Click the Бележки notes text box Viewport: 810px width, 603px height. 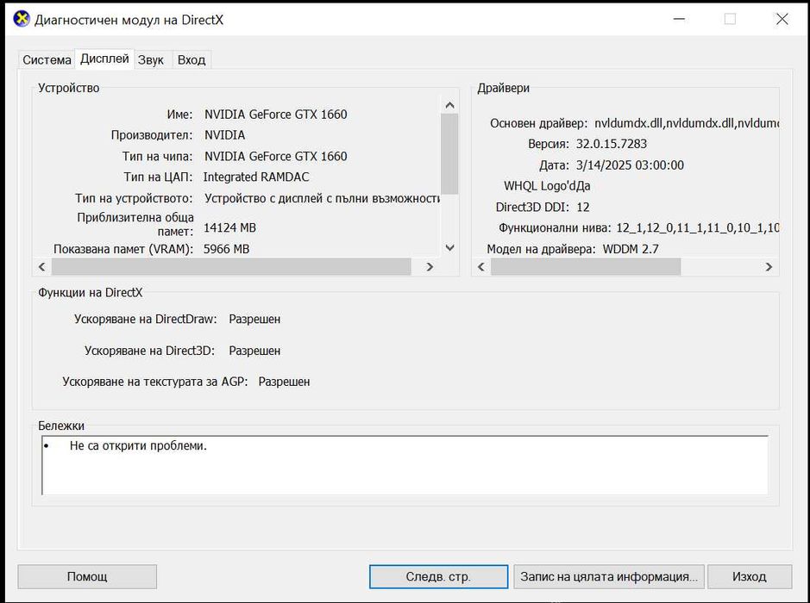point(405,465)
